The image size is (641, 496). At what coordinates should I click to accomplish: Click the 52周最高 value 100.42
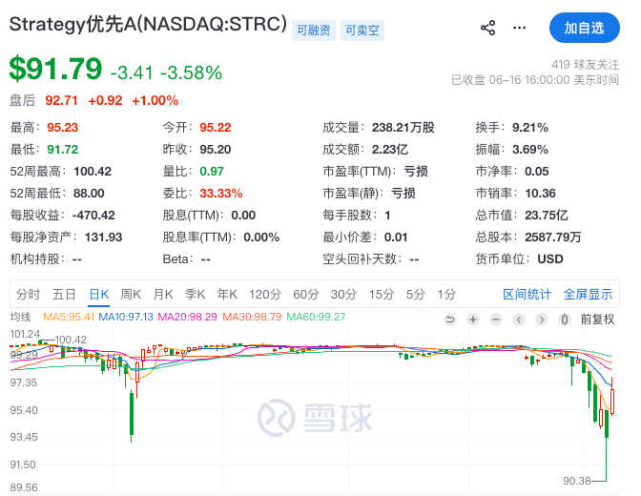pos(93,172)
